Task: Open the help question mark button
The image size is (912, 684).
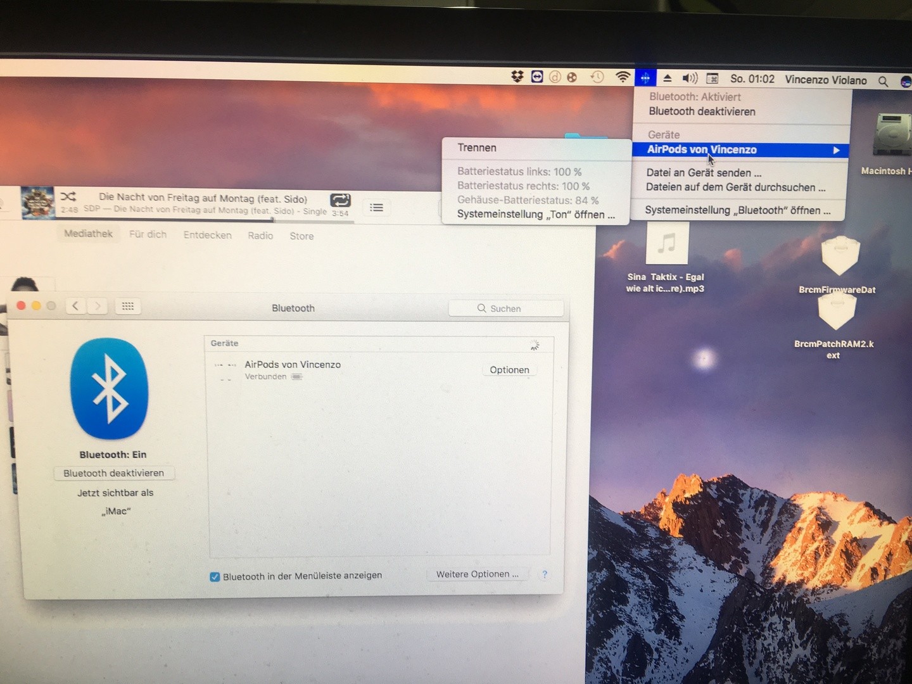Action: point(545,574)
